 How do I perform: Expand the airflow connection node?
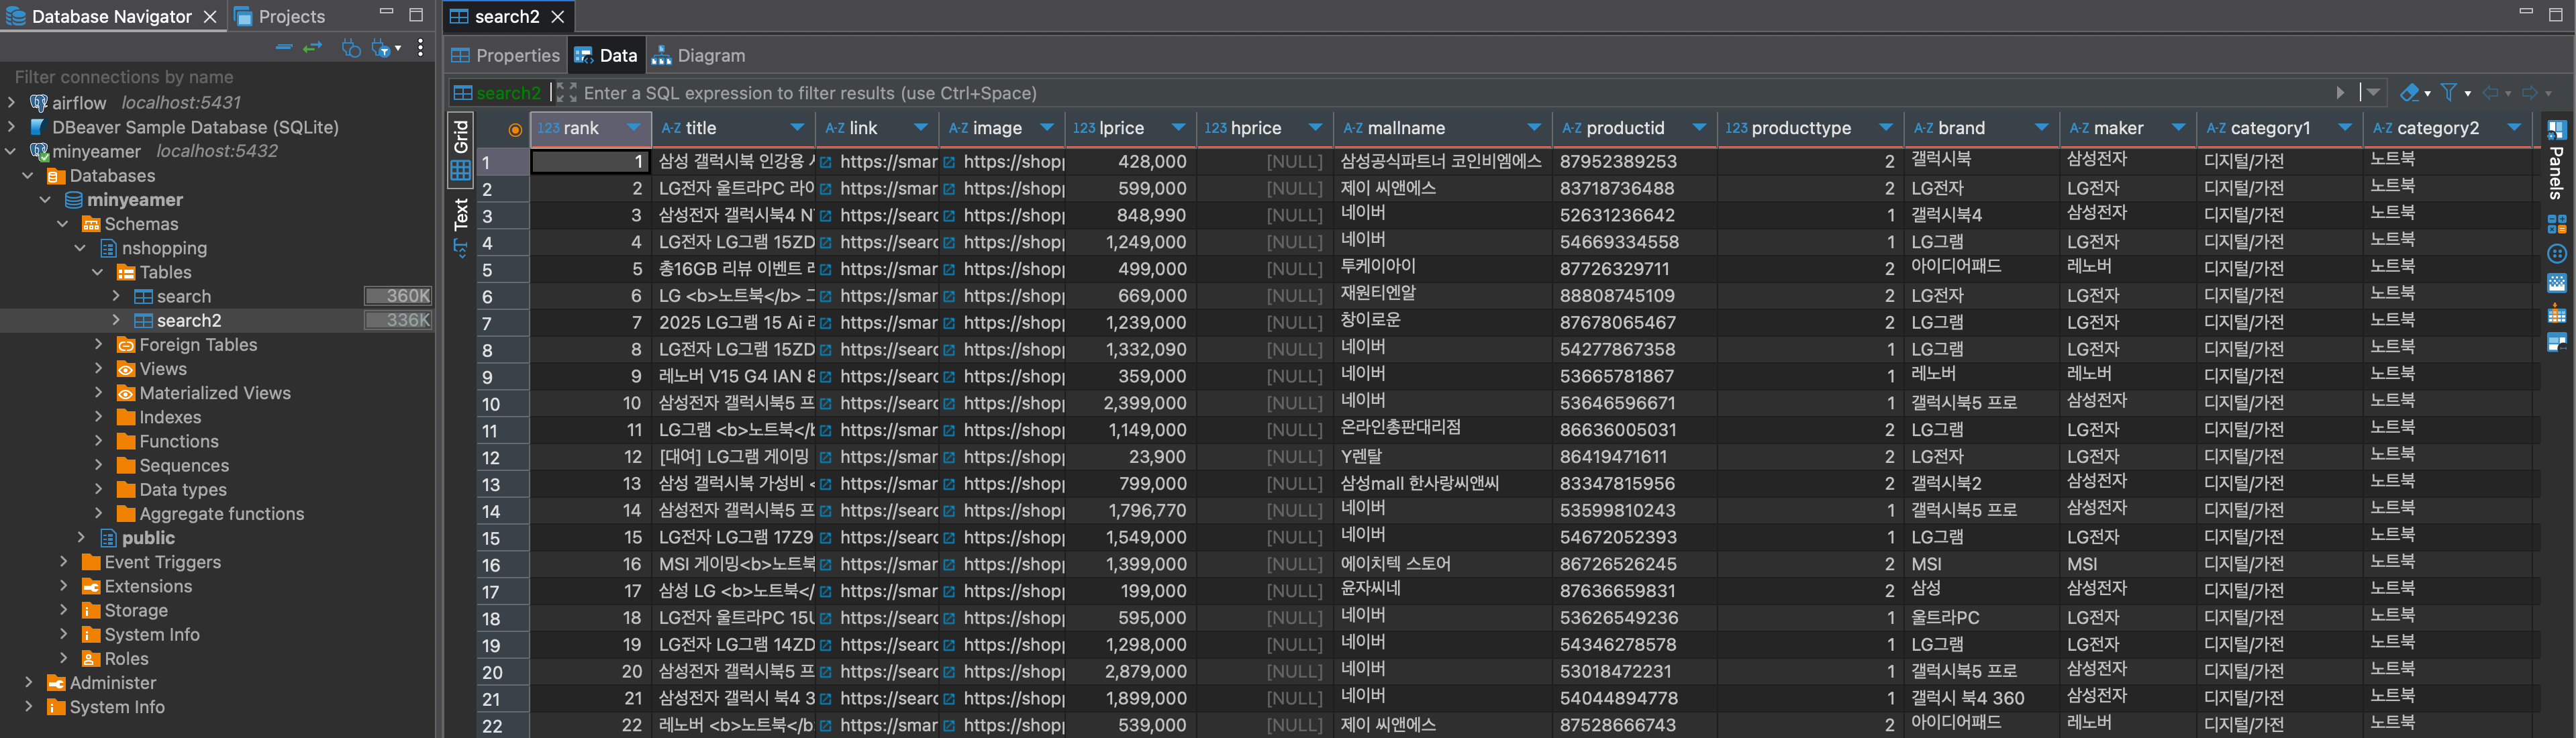point(12,102)
